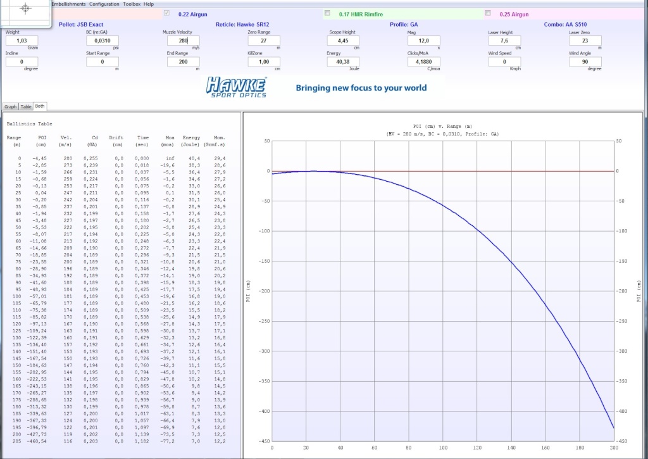Viewport: 648px width, 459px height.
Task: Open the Toolbox menu
Action: (132, 4)
